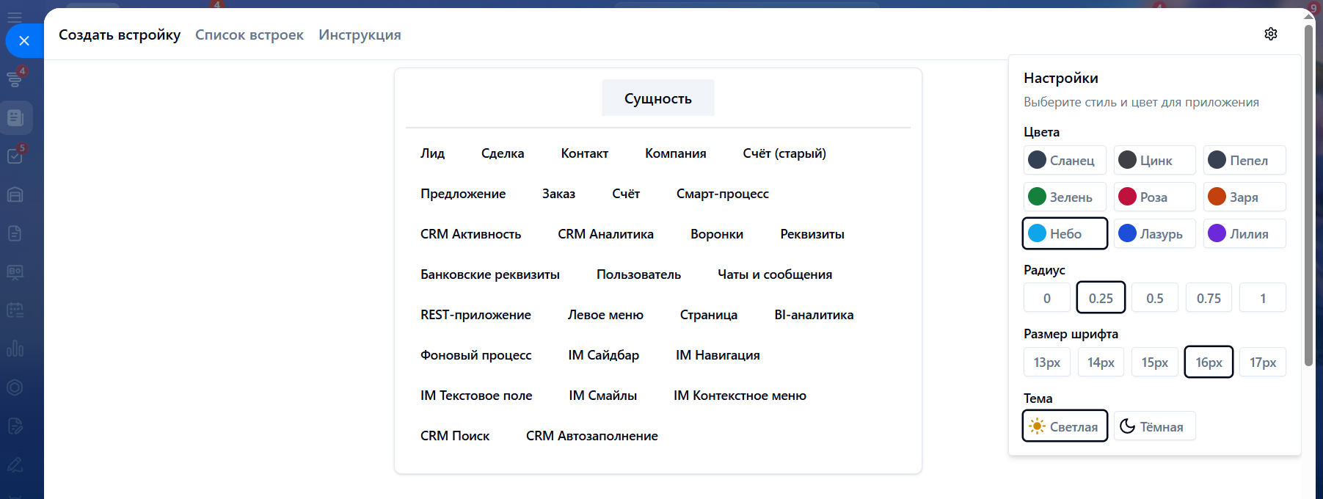
Task: Open the tasks checkmark icon in sidebar
Action: 15,156
